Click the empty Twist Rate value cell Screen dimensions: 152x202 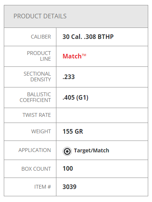(102, 115)
